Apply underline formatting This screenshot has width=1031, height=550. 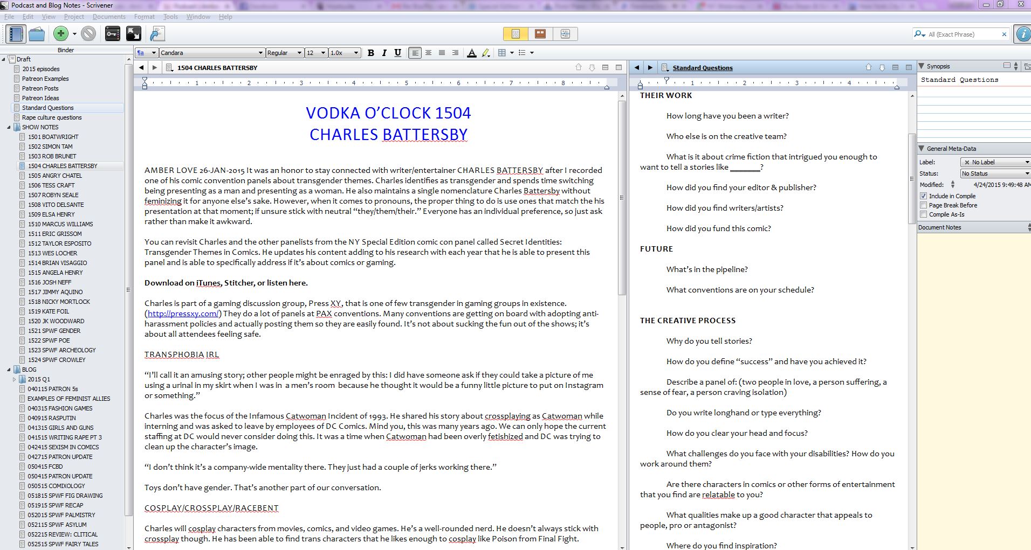point(397,53)
